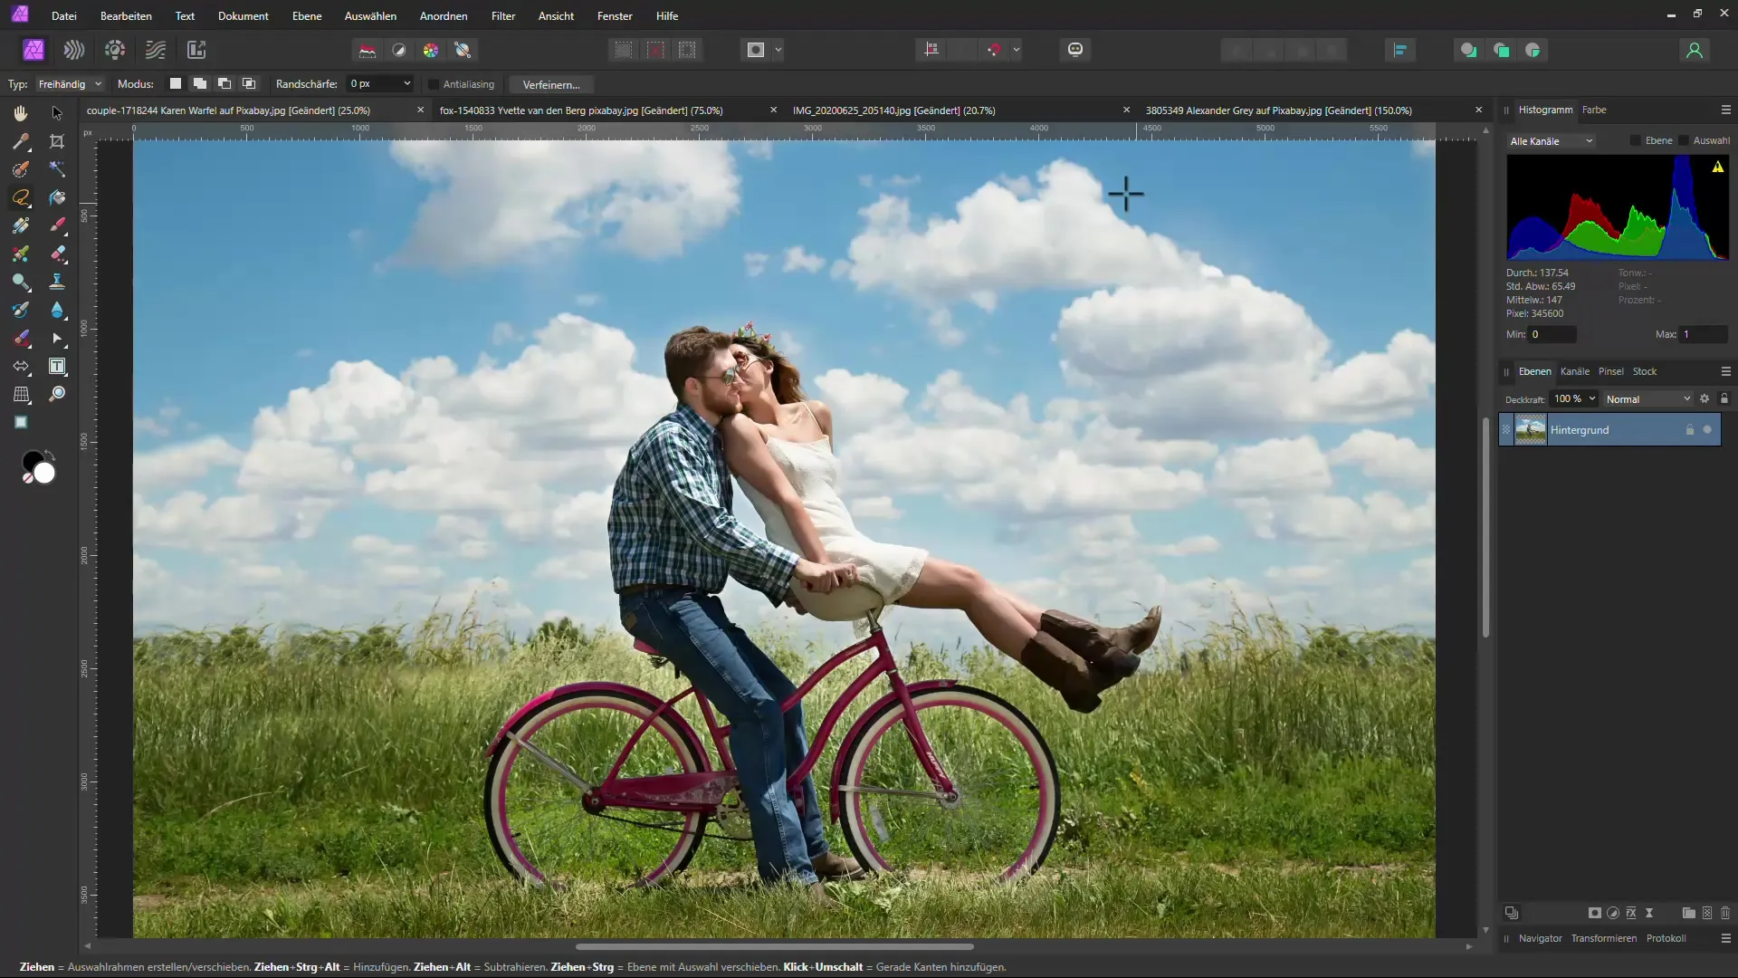This screenshot has height=978, width=1738.
Task: Tick the Auswahl checkbox in Histogramm
Action: point(1683,140)
